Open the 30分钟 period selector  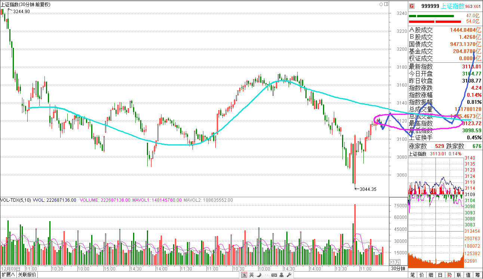398,269
